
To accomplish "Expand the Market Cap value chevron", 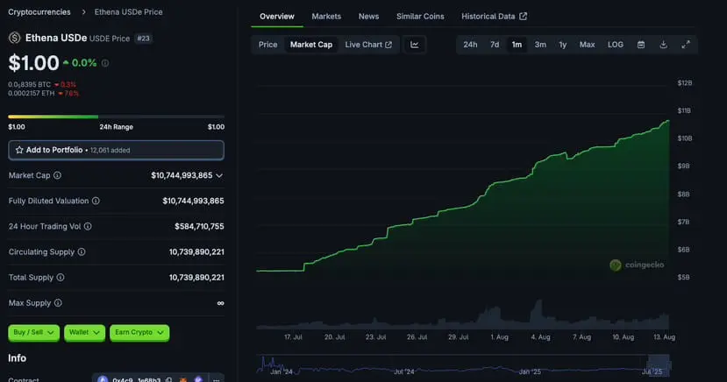I will [x=219, y=175].
